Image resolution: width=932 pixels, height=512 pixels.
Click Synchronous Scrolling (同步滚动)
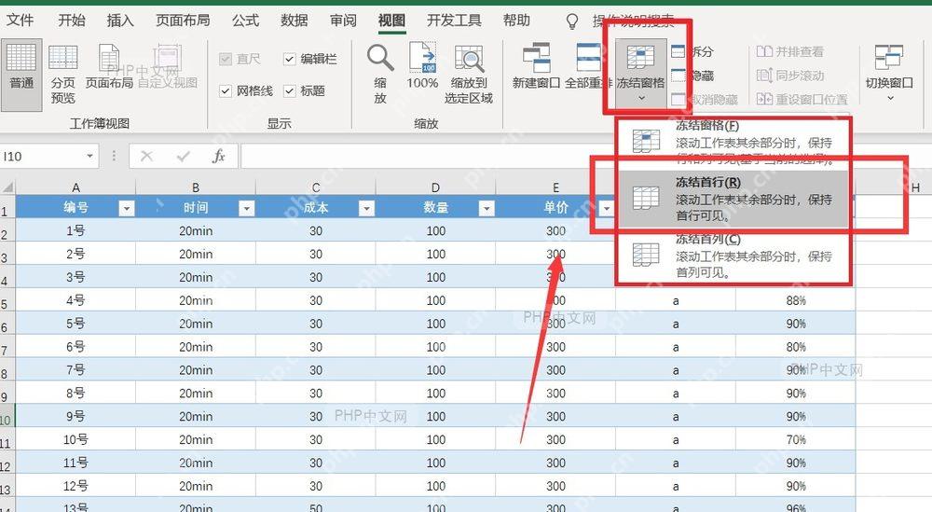pyautogui.click(x=790, y=76)
